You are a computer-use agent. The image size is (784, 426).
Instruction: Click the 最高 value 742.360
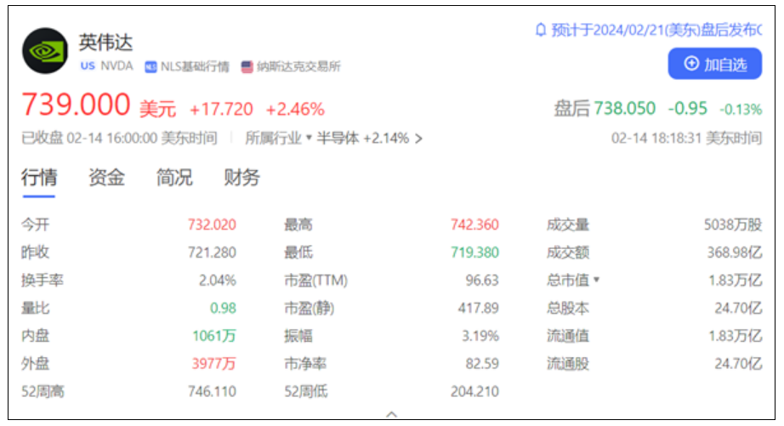pos(474,224)
